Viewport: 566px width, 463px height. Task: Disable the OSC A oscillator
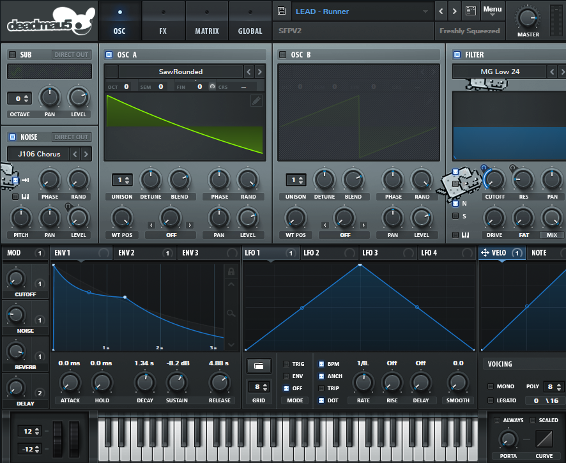[109, 54]
